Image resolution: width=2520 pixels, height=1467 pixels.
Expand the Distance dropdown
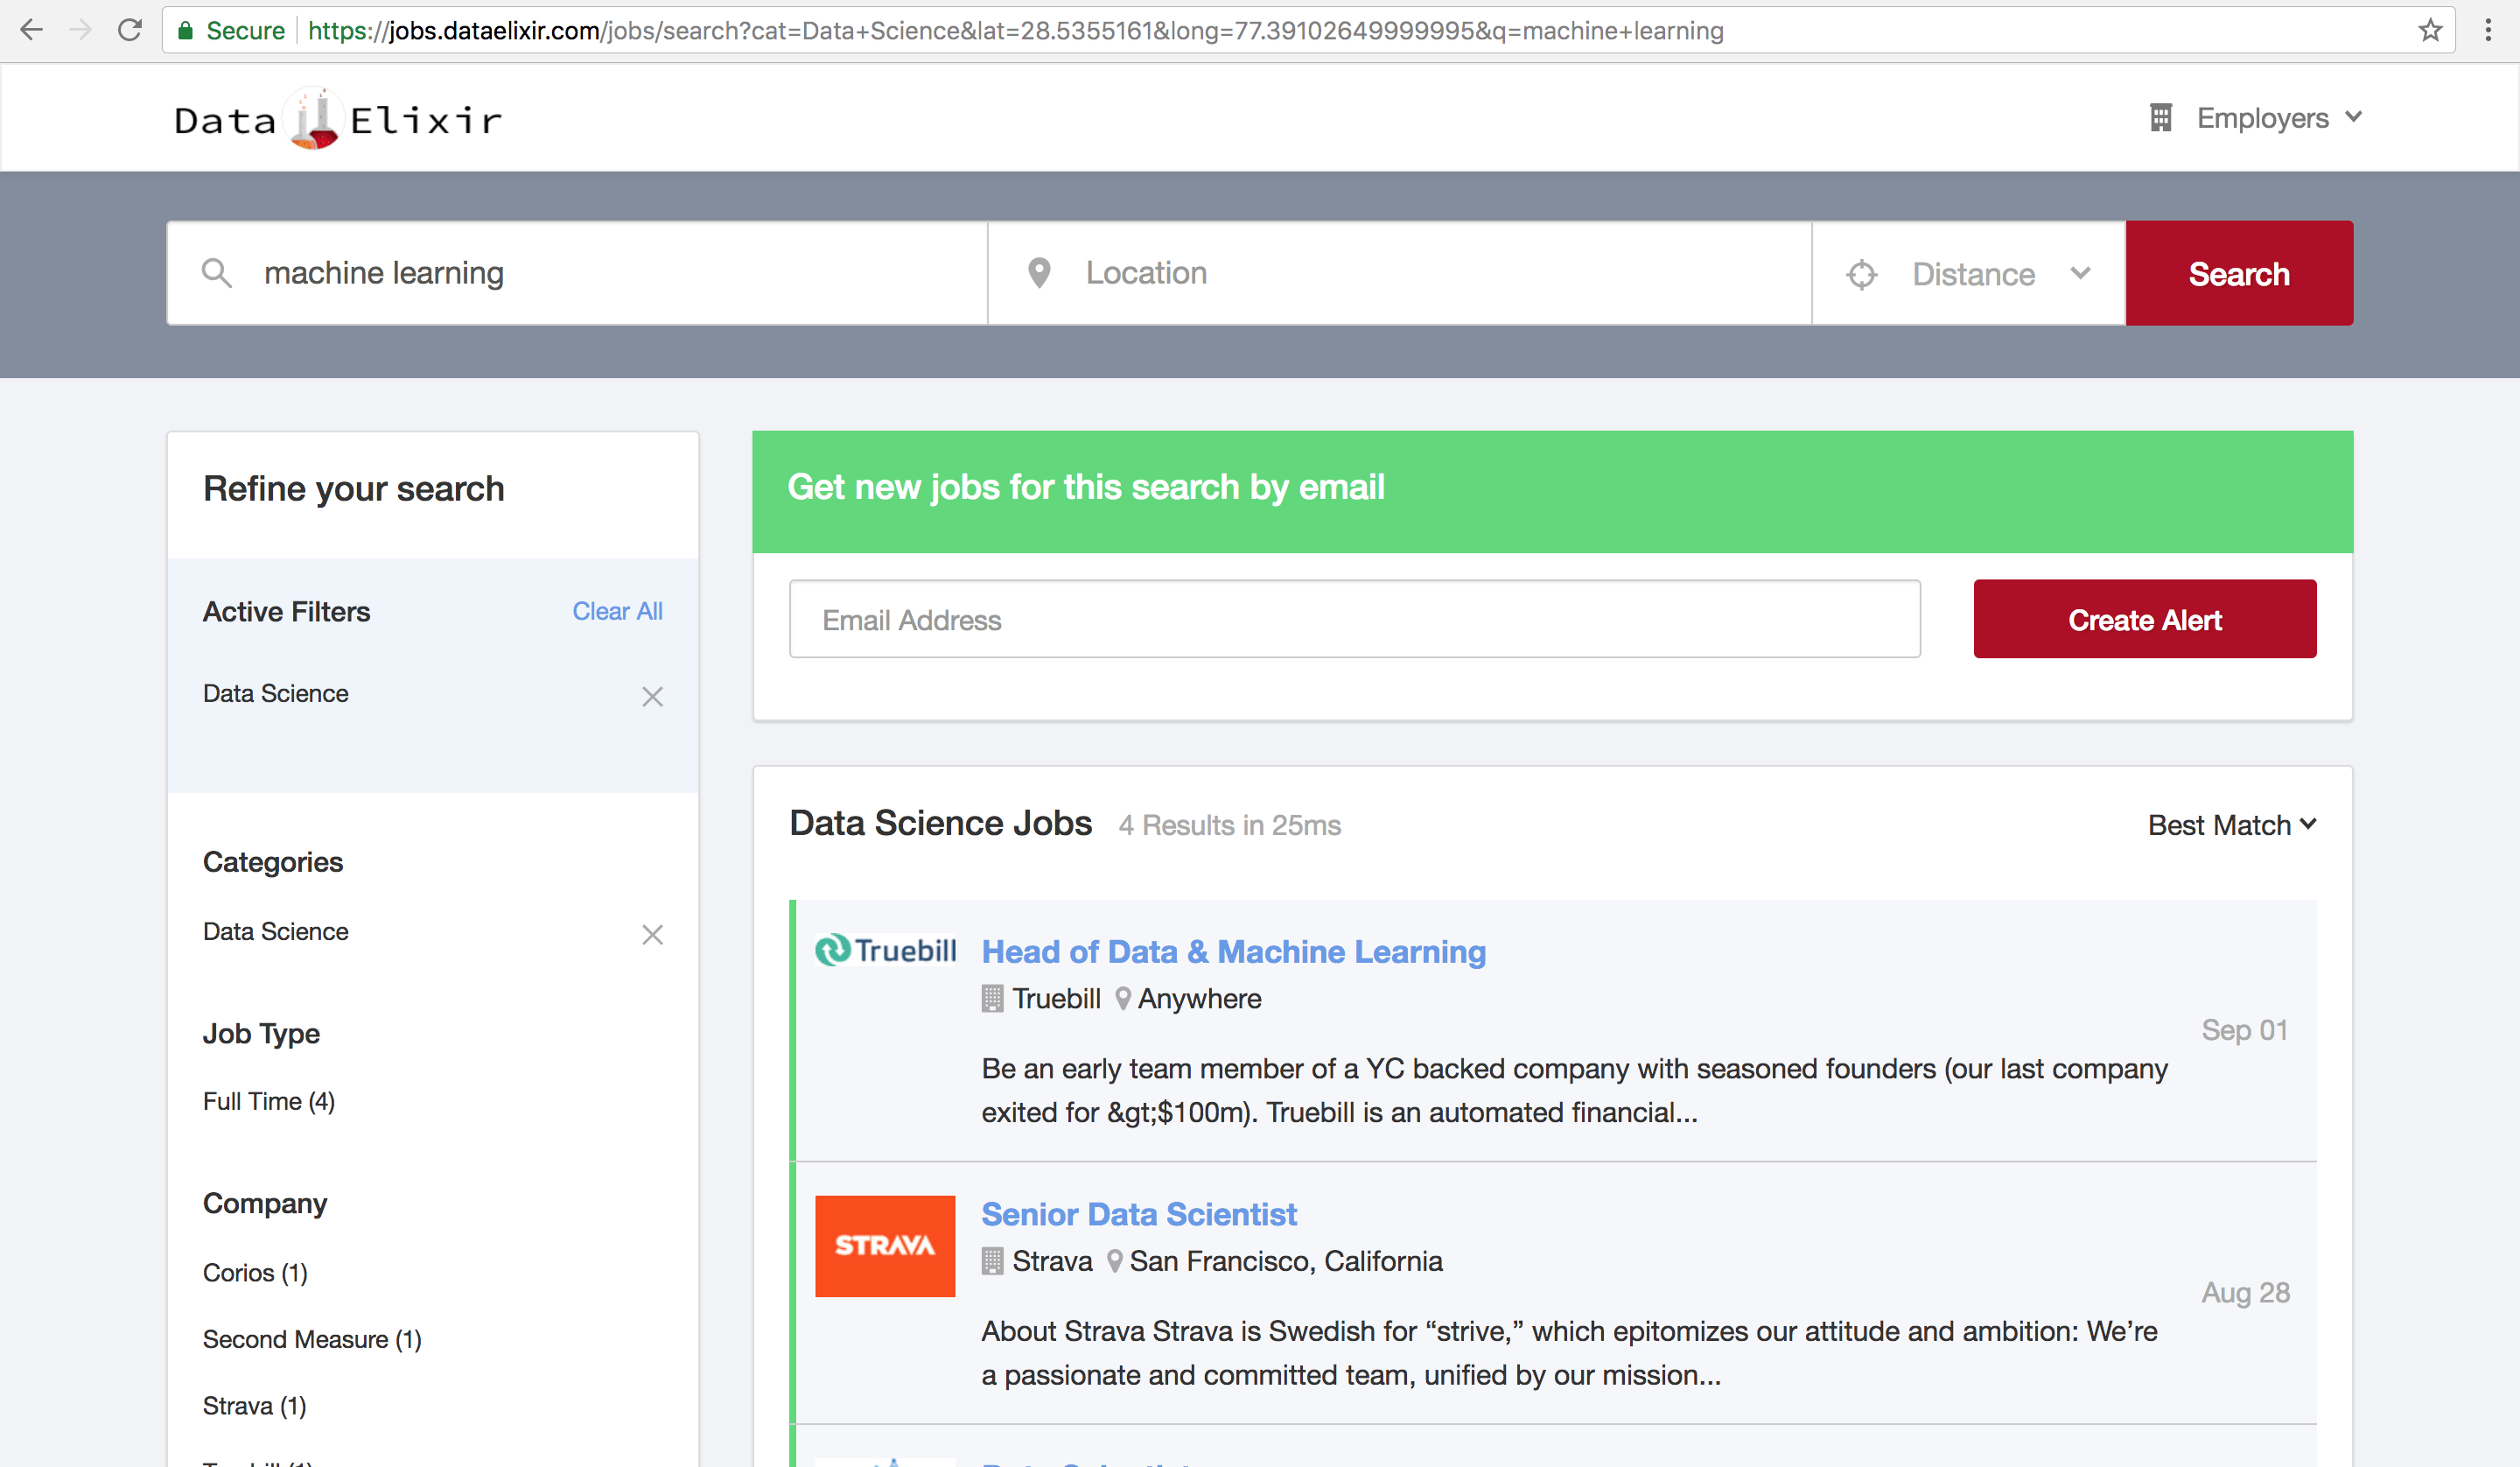point(1969,273)
